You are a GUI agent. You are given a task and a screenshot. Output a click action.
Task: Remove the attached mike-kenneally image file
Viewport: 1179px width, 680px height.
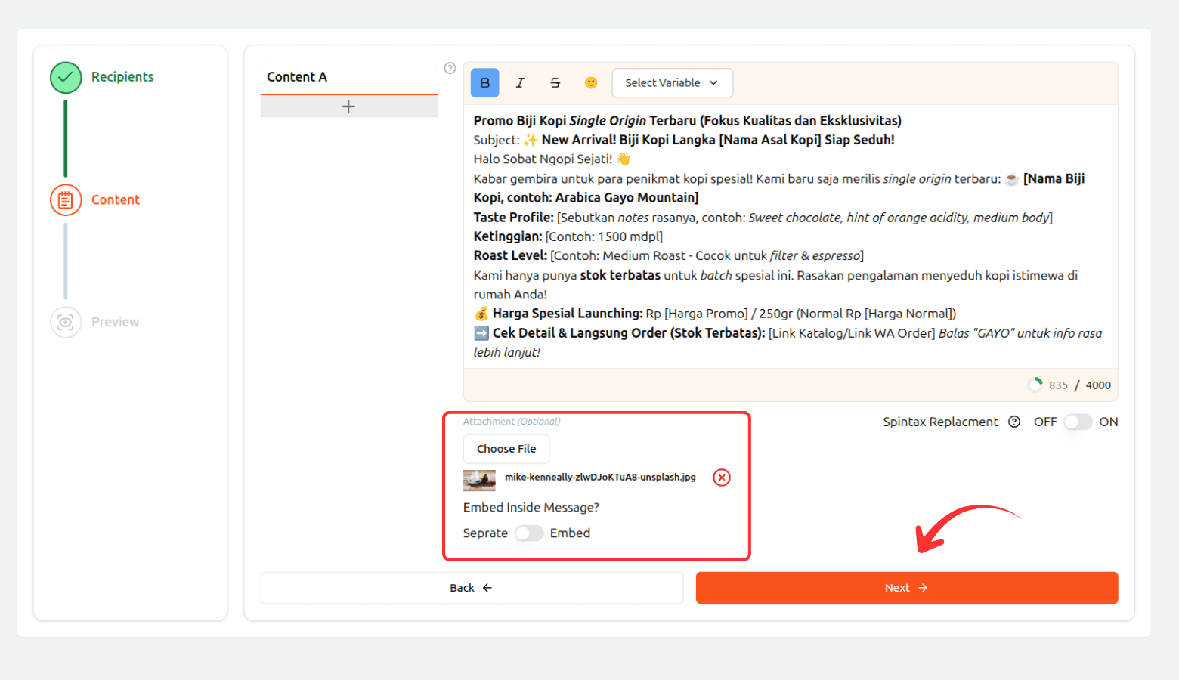pos(722,478)
